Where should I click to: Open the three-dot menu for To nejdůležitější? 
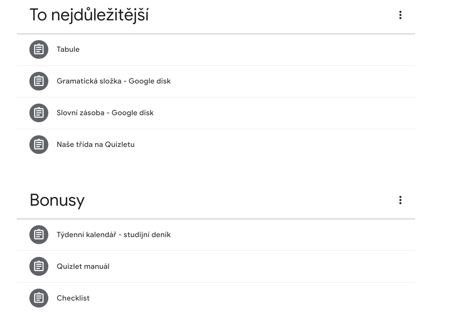tap(400, 15)
